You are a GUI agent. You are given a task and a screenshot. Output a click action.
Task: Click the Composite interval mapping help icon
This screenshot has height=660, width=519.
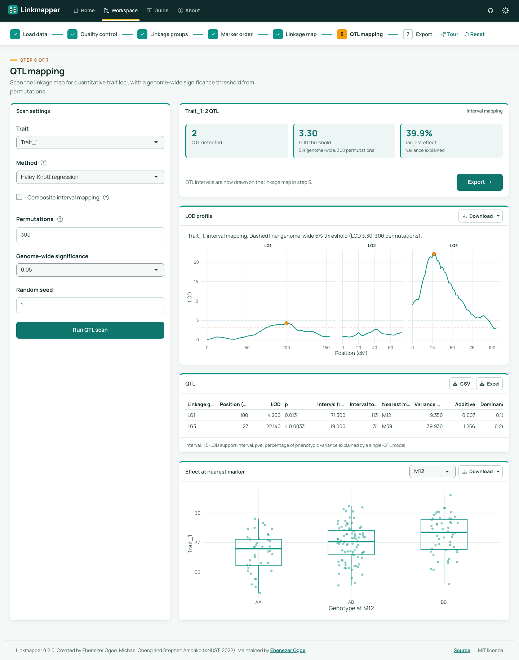(106, 198)
